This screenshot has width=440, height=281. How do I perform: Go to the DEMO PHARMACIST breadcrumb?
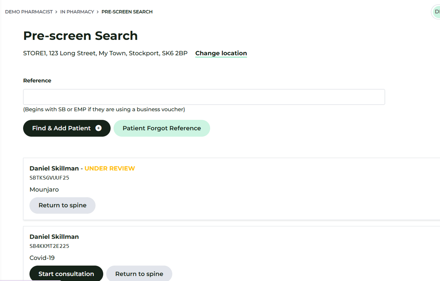(29, 12)
